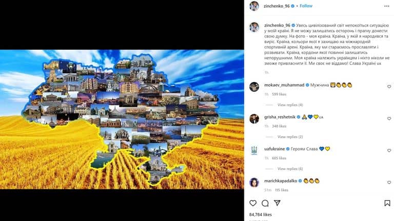Open the comment bubble icon
394x221 pixels.
coord(265,203)
